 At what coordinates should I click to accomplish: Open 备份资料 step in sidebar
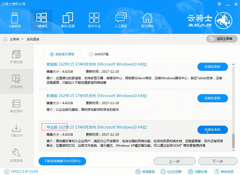pos(17,106)
